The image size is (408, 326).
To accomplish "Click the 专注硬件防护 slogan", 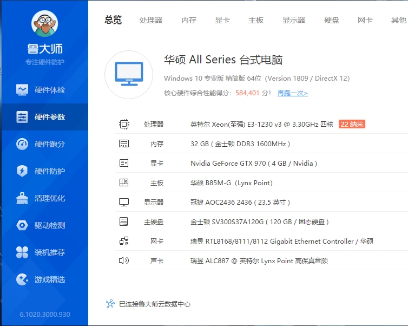I will 45,62.
